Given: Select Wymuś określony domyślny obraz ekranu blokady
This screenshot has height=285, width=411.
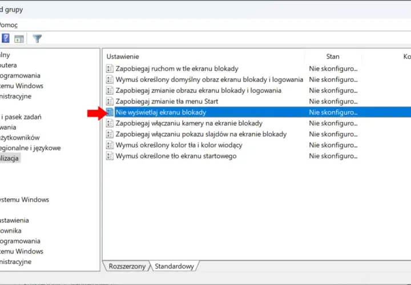Looking at the screenshot, I should pyautogui.click(x=209, y=80).
